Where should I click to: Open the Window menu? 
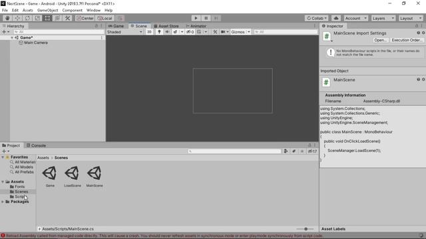[x=93, y=11]
